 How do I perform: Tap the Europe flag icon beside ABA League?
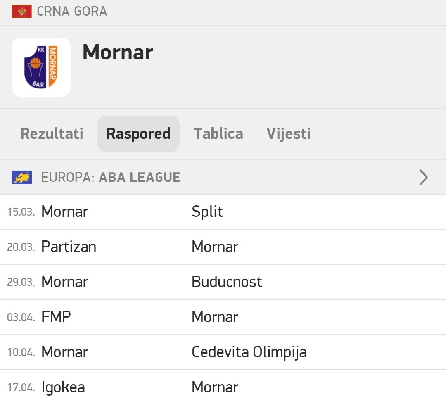pyautogui.click(x=22, y=178)
